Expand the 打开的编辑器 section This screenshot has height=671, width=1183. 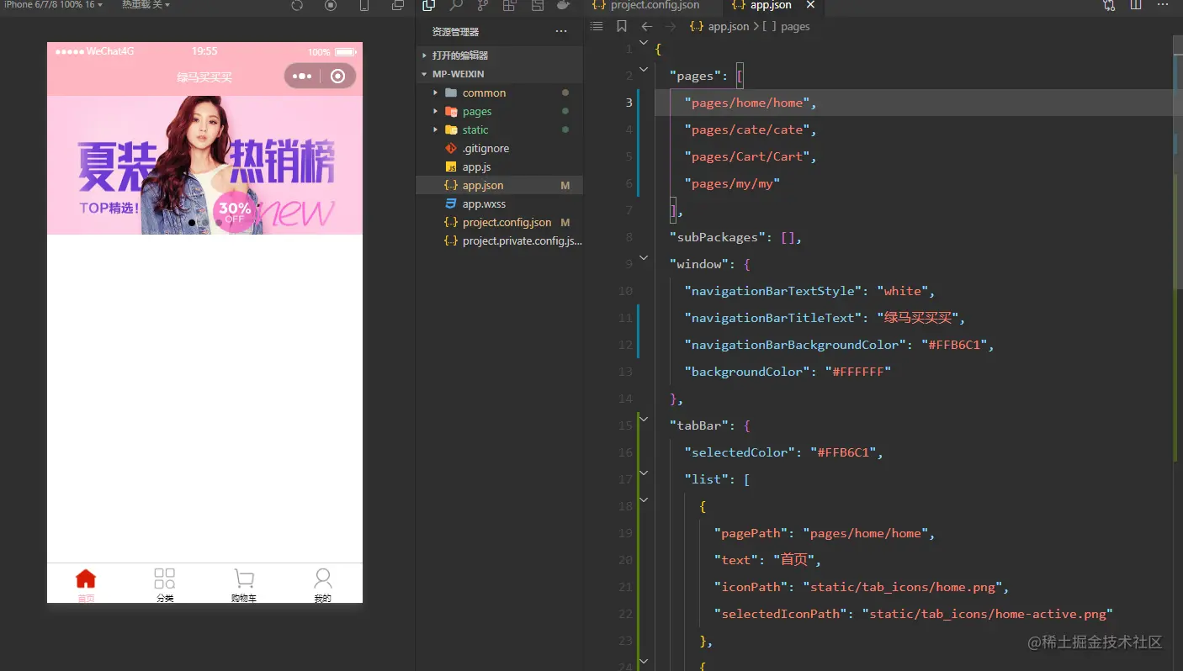point(499,55)
